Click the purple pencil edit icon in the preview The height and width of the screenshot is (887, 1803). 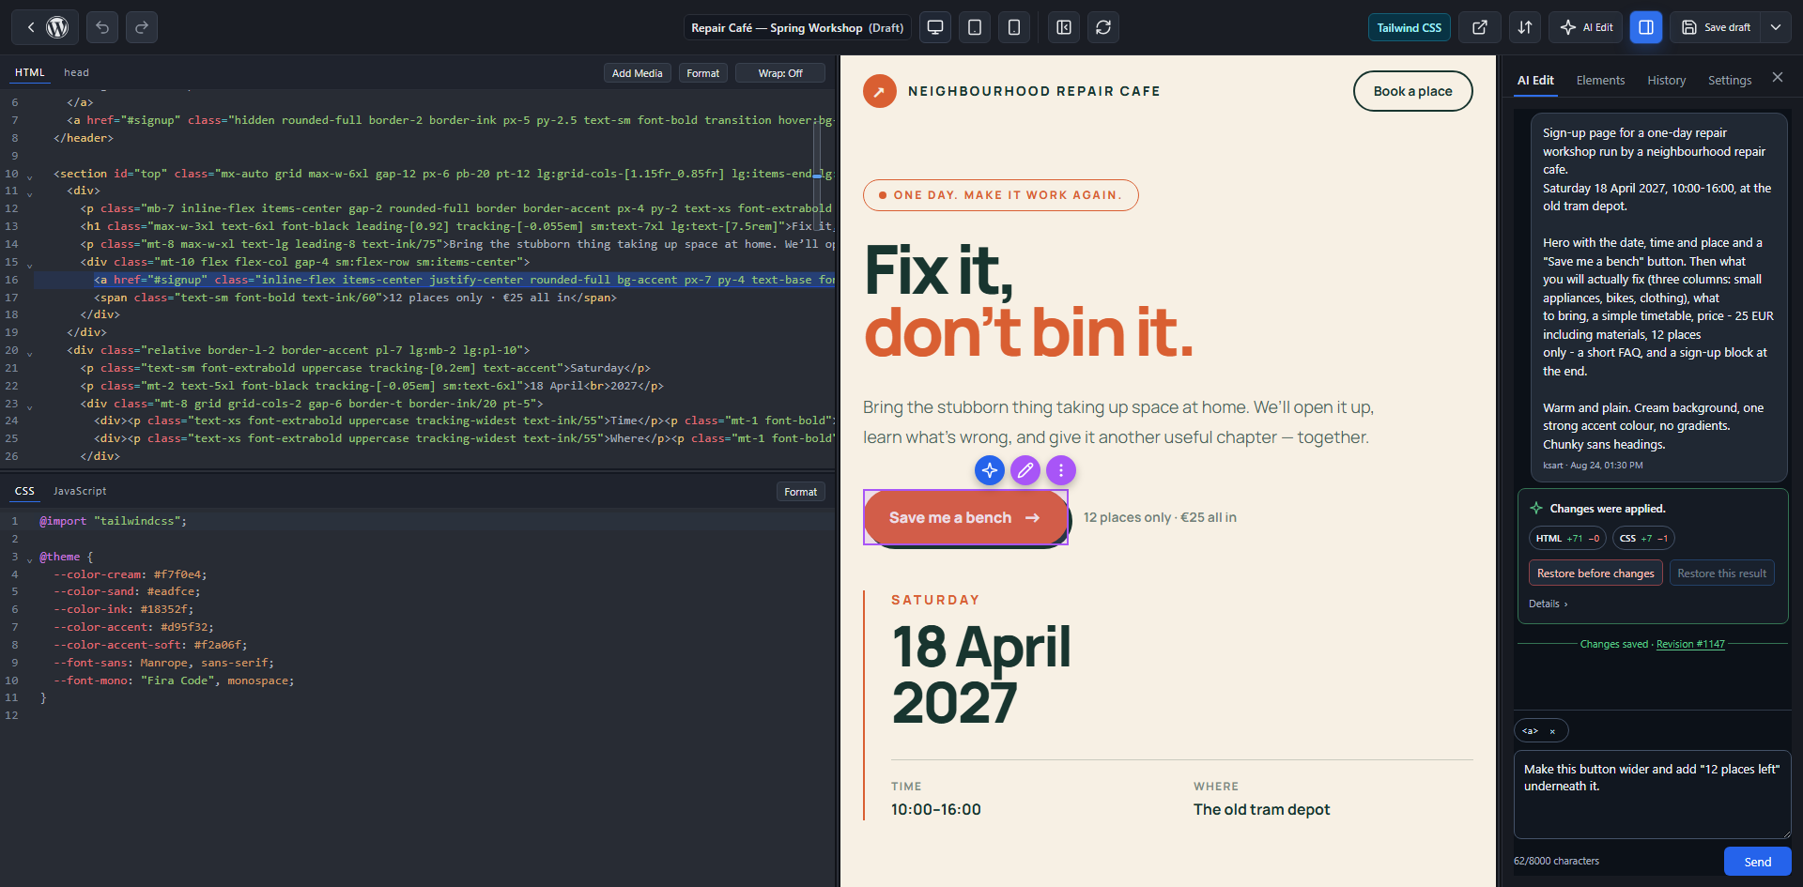[1025, 470]
